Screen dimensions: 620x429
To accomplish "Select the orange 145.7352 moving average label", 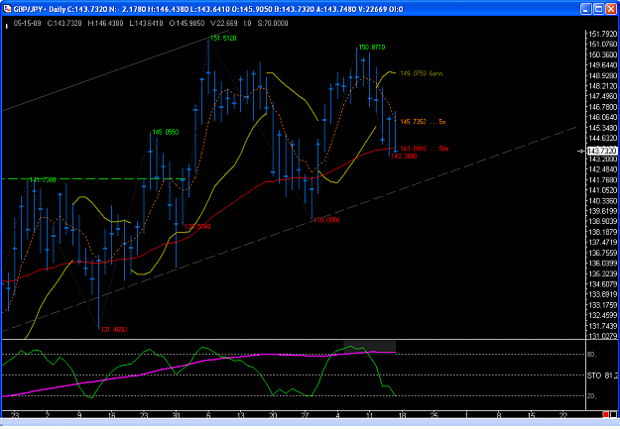I will [x=423, y=122].
